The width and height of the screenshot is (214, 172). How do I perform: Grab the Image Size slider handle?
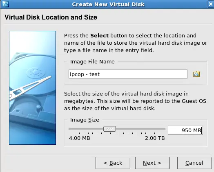click(x=109, y=129)
